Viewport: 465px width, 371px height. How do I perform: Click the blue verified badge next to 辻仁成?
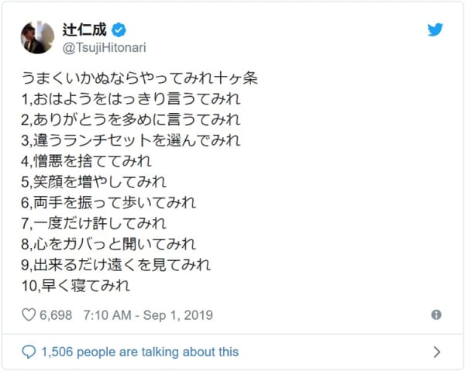pyautogui.click(x=119, y=30)
